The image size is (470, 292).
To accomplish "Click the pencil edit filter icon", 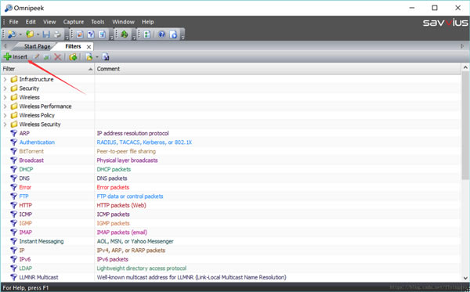I will coord(36,57).
